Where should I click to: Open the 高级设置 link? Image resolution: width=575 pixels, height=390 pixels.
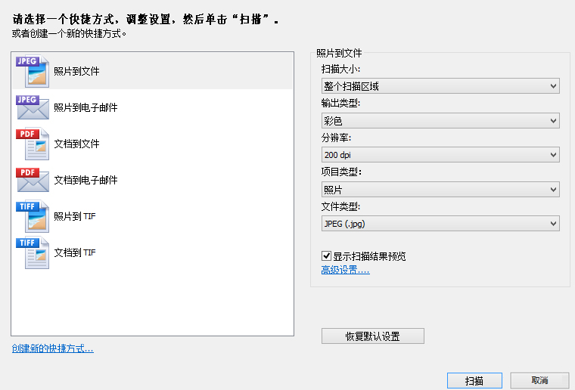coord(345,270)
